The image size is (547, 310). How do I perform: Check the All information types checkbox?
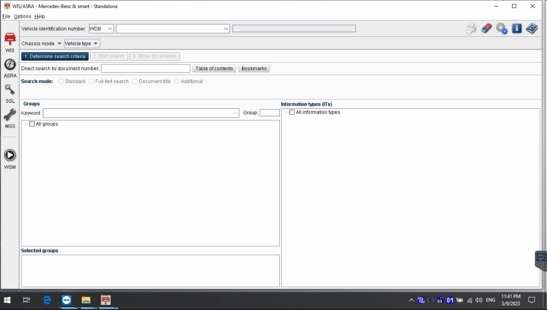click(291, 112)
